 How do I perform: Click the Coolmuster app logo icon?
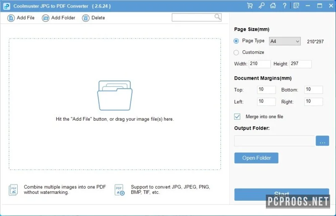tap(7, 6)
